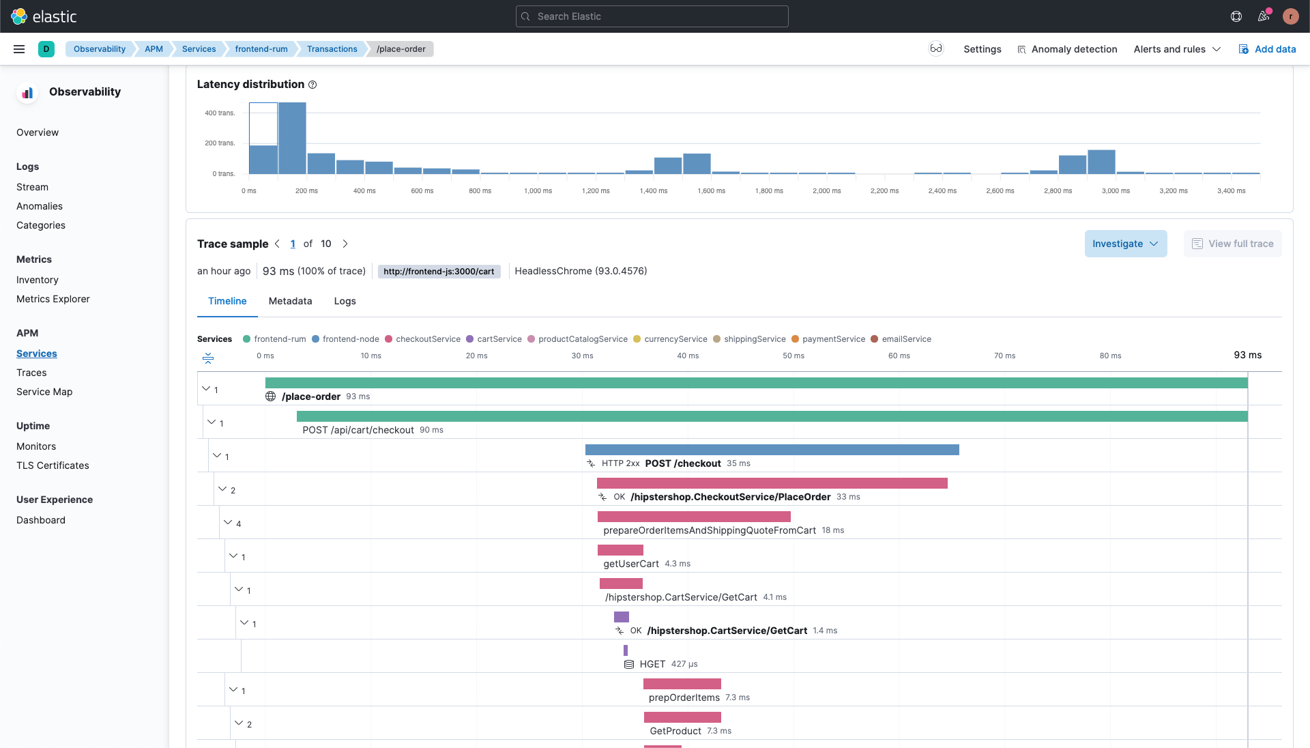
Task: Go to previous trace sample arrow
Action: [x=277, y=244]
